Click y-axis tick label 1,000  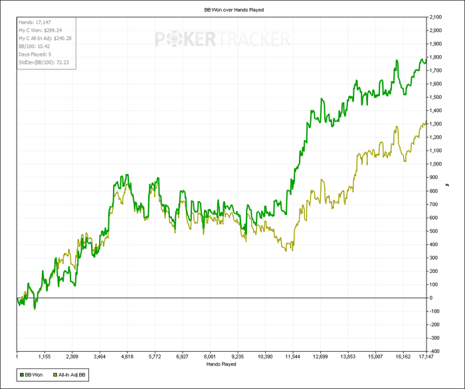click(436, 164)
